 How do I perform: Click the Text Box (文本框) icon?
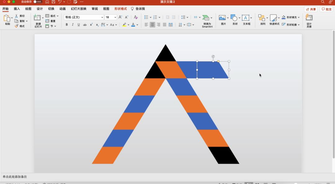[x=246, y=18]
